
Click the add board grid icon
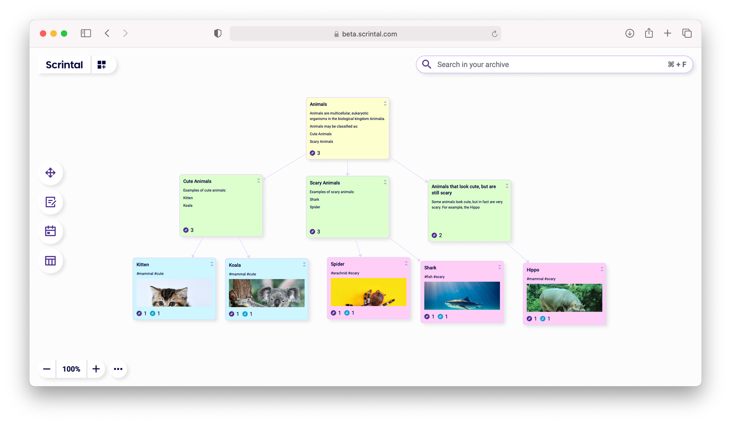pyautogui.click(x=102, y=65)
